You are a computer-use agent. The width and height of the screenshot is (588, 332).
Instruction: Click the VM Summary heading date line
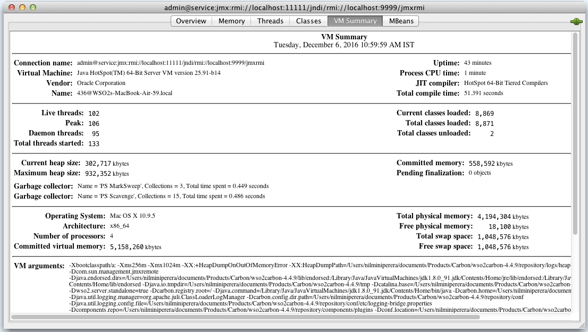coord(343,45)
